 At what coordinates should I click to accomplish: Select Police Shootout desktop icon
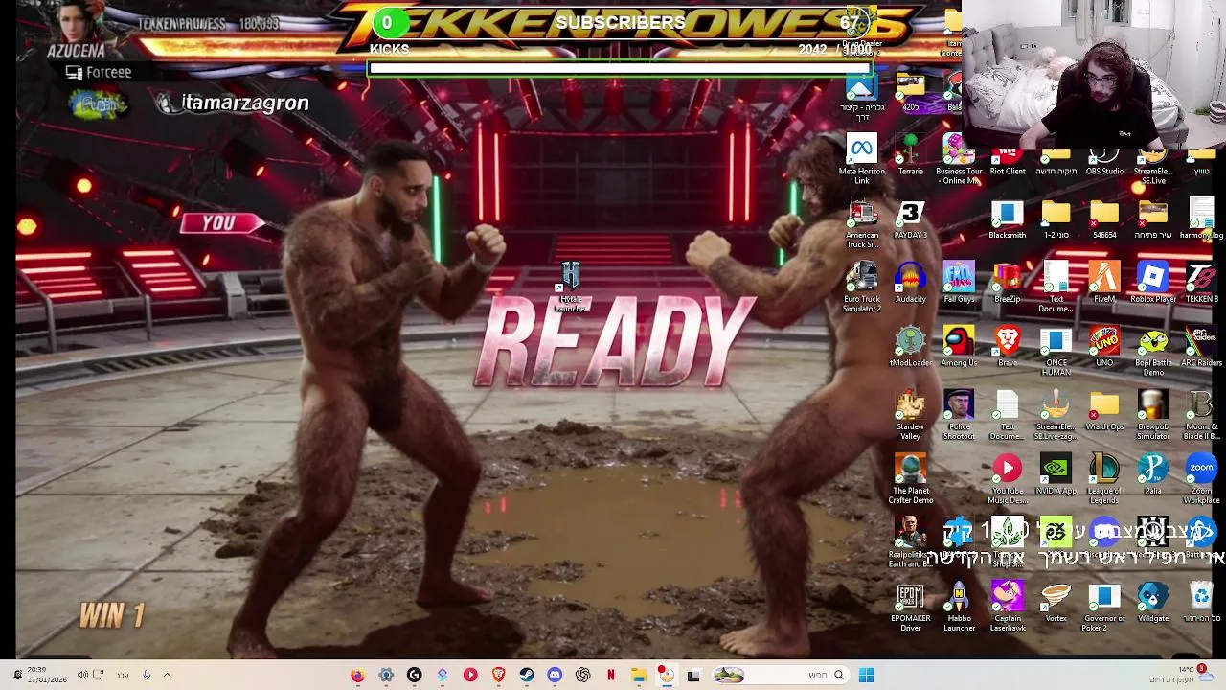point(959,416)
